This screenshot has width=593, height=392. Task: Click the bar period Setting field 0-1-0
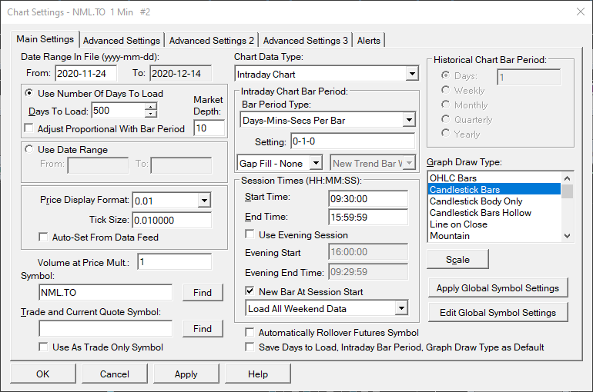click(x=353, y=141)
